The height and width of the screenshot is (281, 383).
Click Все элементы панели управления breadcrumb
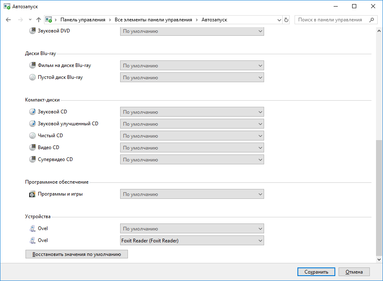153,20
